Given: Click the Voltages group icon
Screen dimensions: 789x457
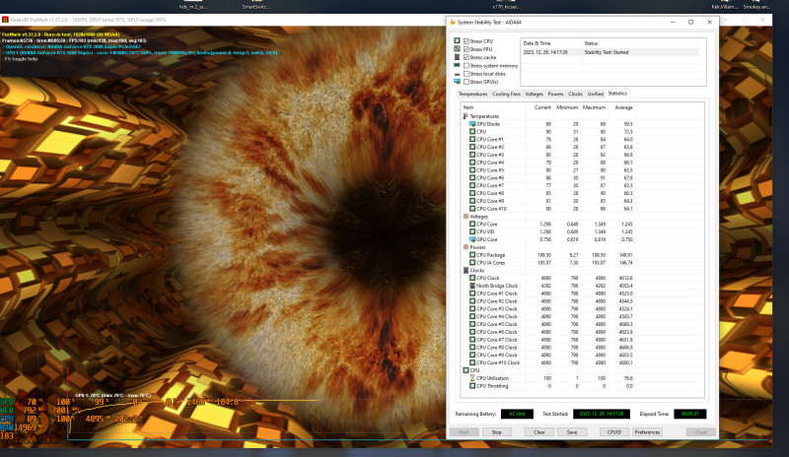Looking at the screenshot, I should [466, 216].
